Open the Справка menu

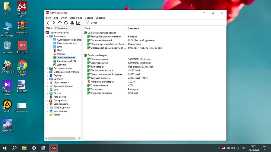click(x=100, y=18)
